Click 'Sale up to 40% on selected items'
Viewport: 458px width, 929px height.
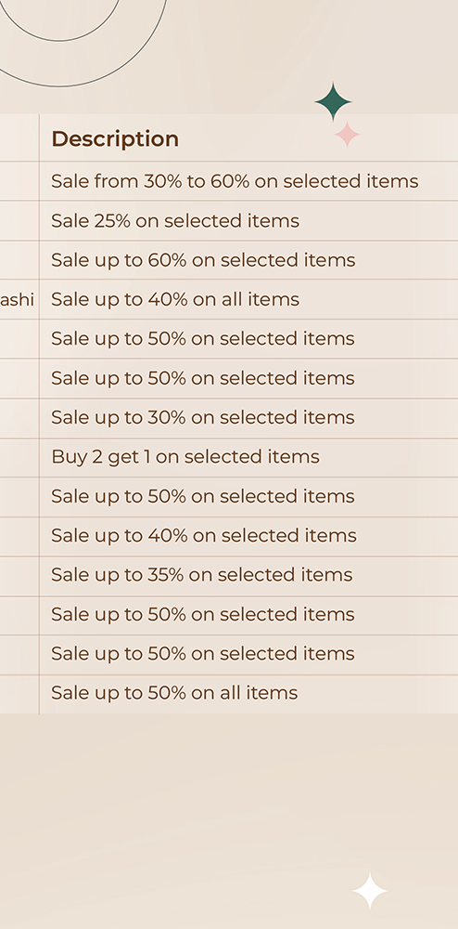point(203,536)
